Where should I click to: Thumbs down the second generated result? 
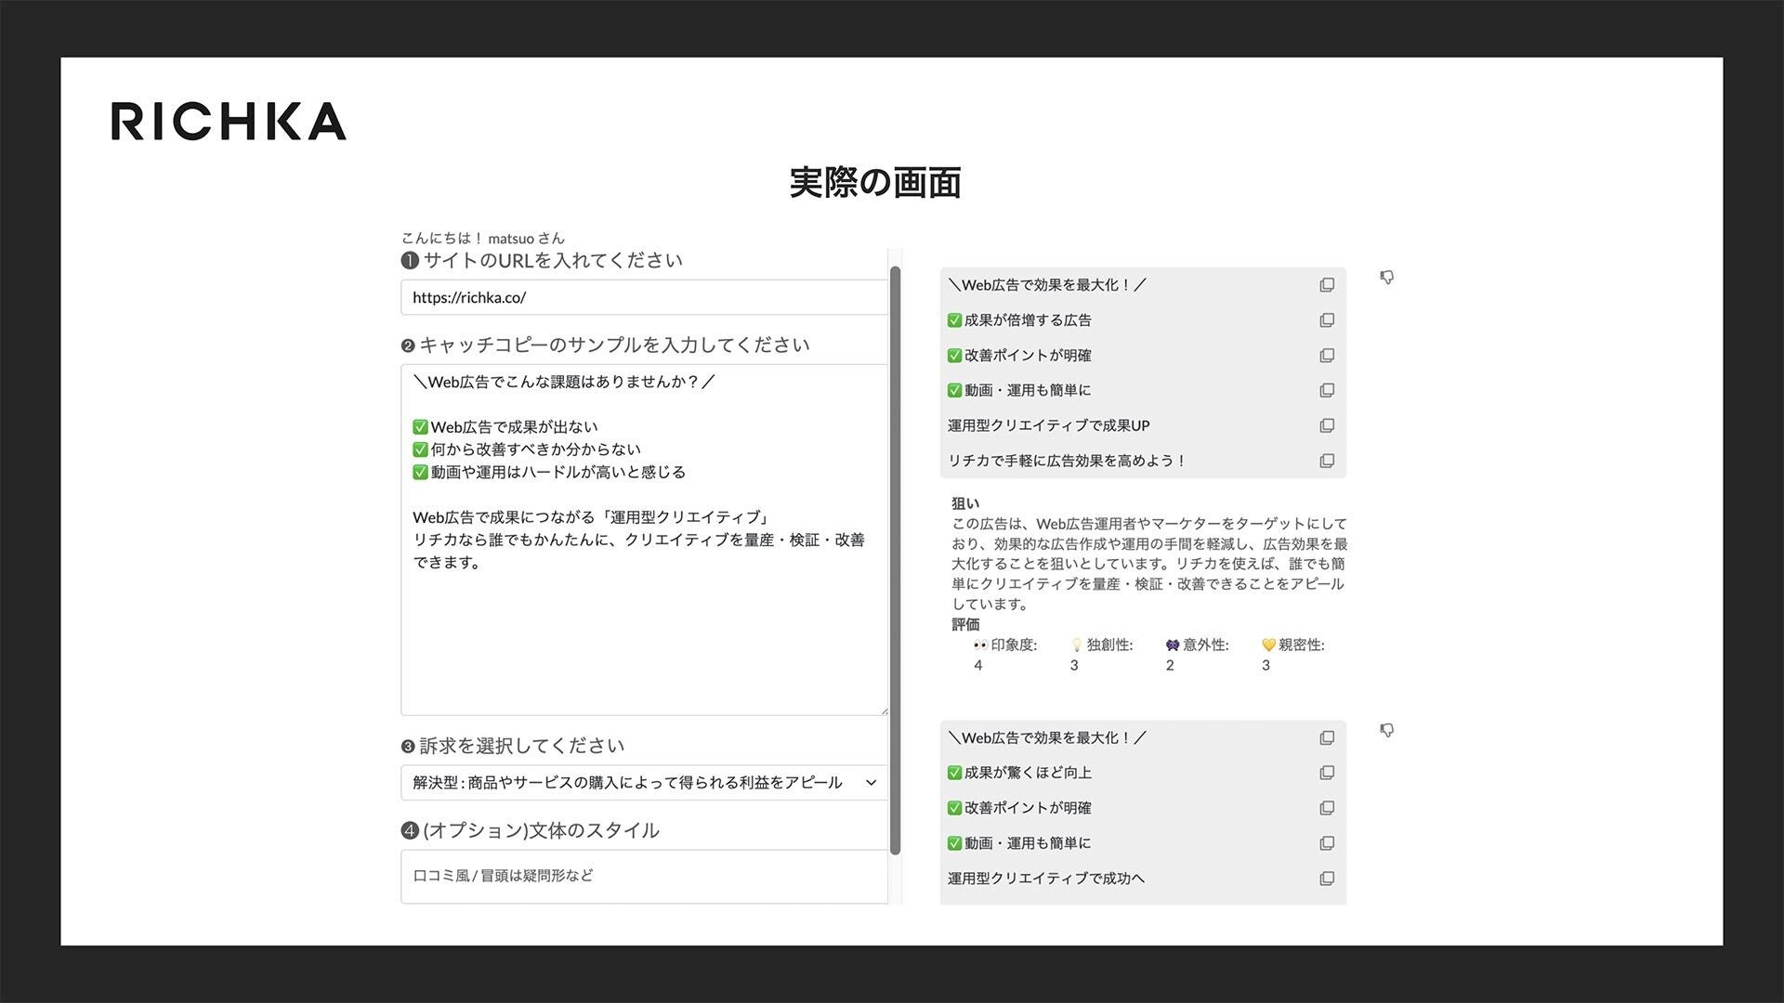pos(1386,731)
